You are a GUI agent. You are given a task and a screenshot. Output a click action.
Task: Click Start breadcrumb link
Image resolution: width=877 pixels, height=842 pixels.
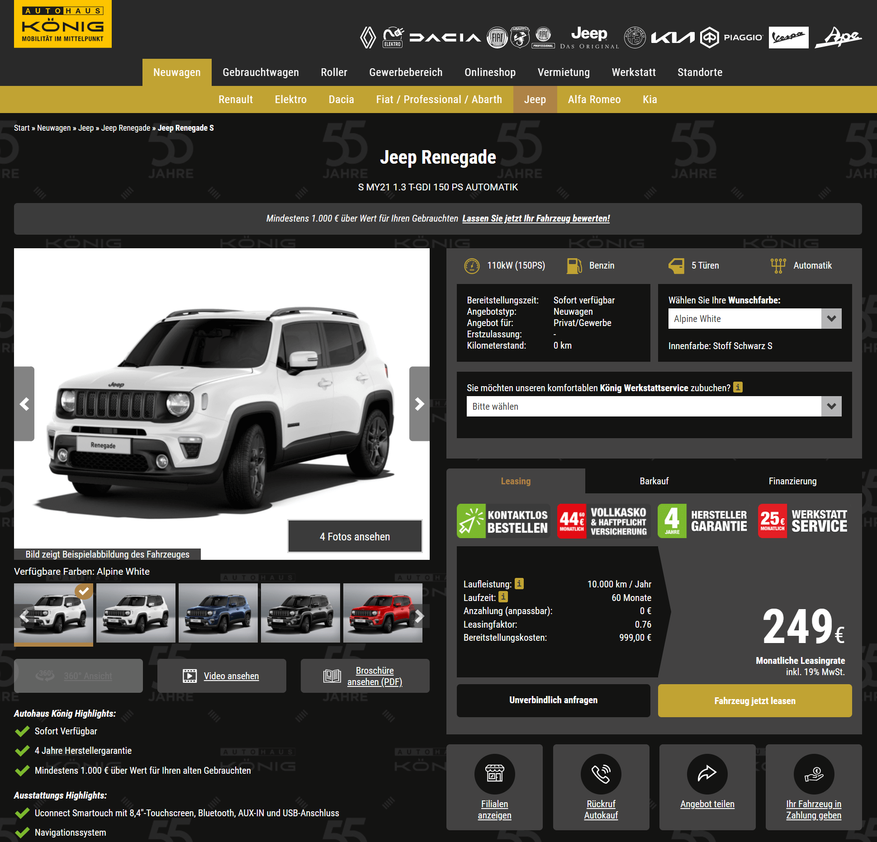point(22,128)
